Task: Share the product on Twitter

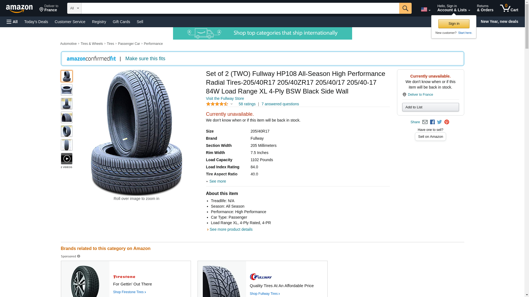Action: (x=439, y=122)
